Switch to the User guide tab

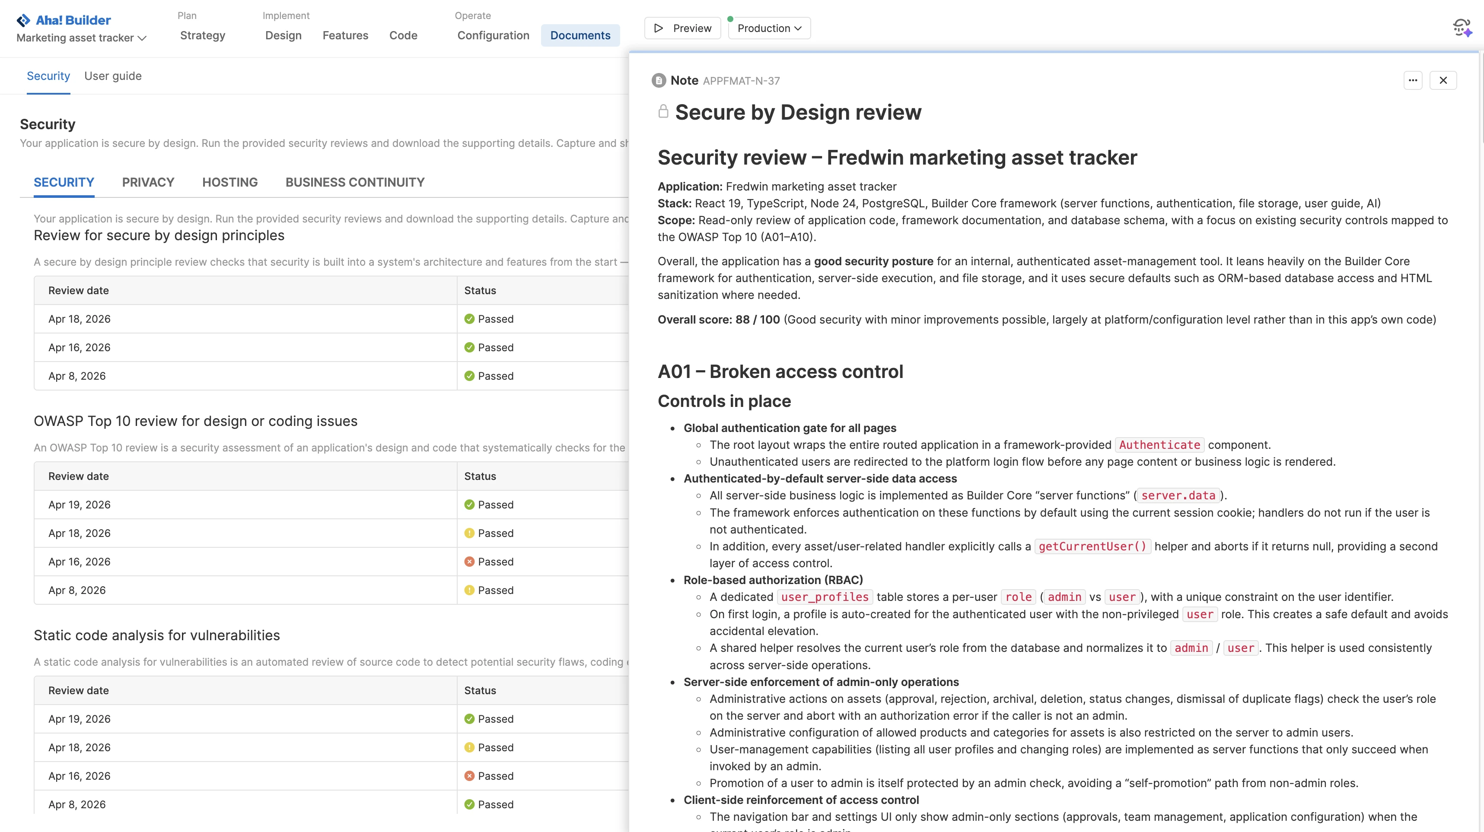[113, 76]
